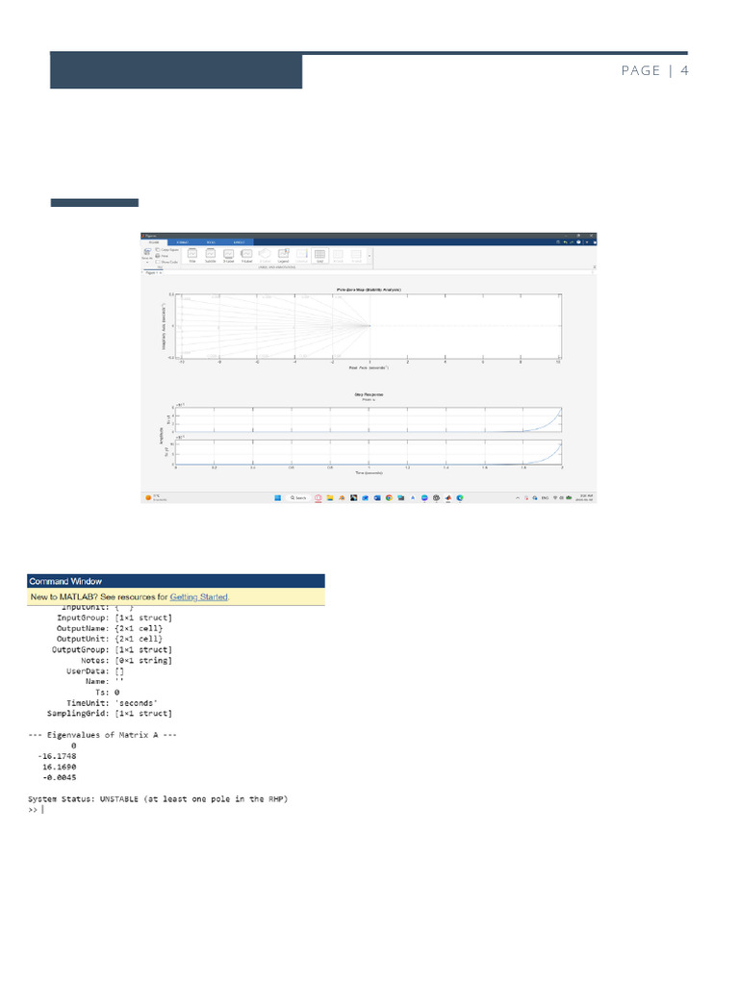Open File Explorer from the taskbar
Viewport: 739px width, 985px height.
[330, 497]
